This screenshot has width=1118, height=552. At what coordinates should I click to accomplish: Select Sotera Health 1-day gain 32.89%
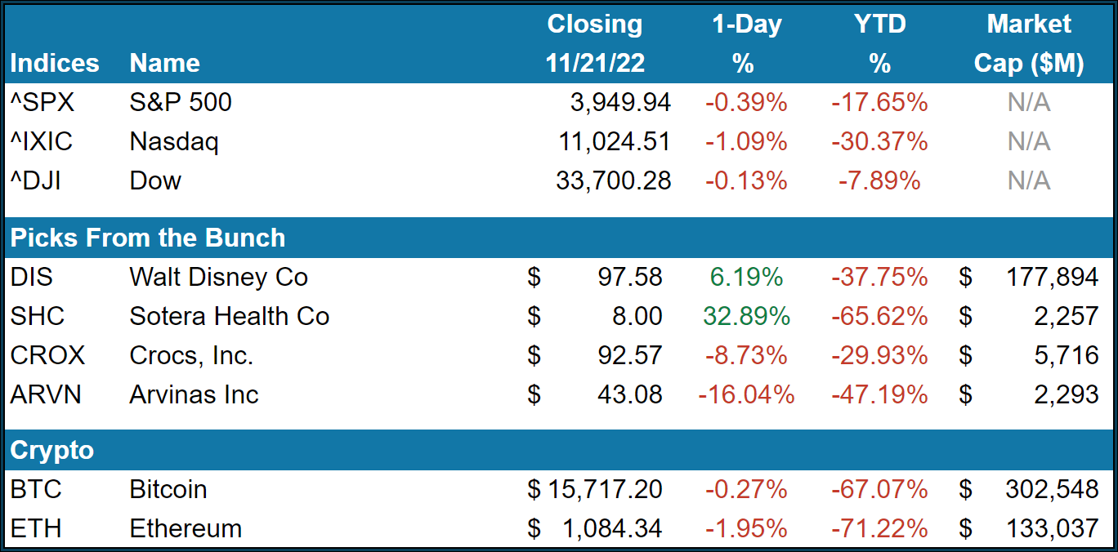pos(745,317)
